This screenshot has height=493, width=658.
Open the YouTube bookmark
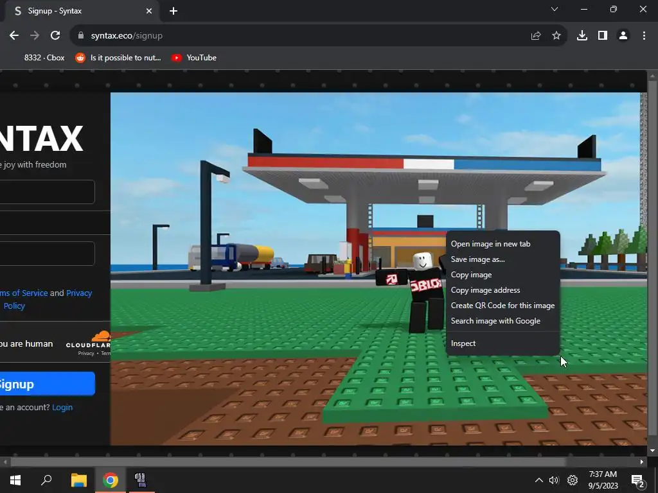(194, 58)
